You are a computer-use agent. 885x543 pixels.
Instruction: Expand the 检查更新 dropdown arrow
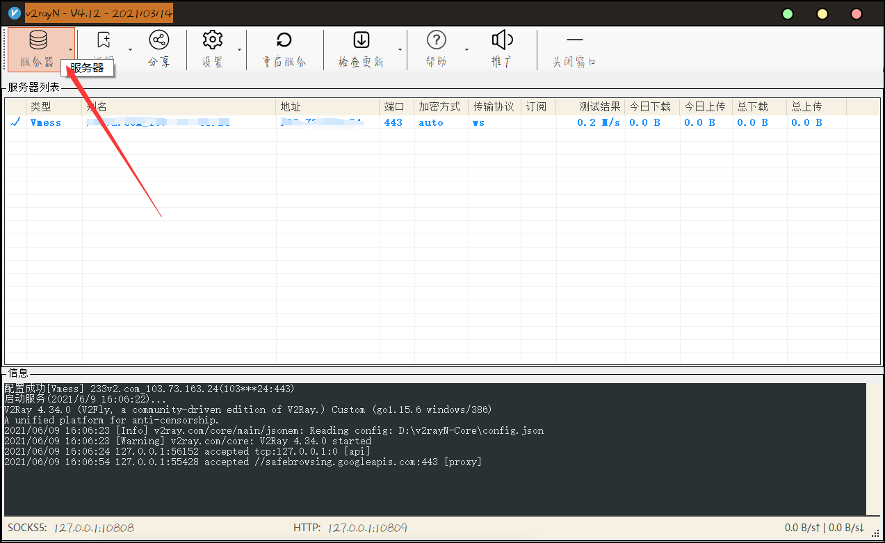click(x=400, y=49)
